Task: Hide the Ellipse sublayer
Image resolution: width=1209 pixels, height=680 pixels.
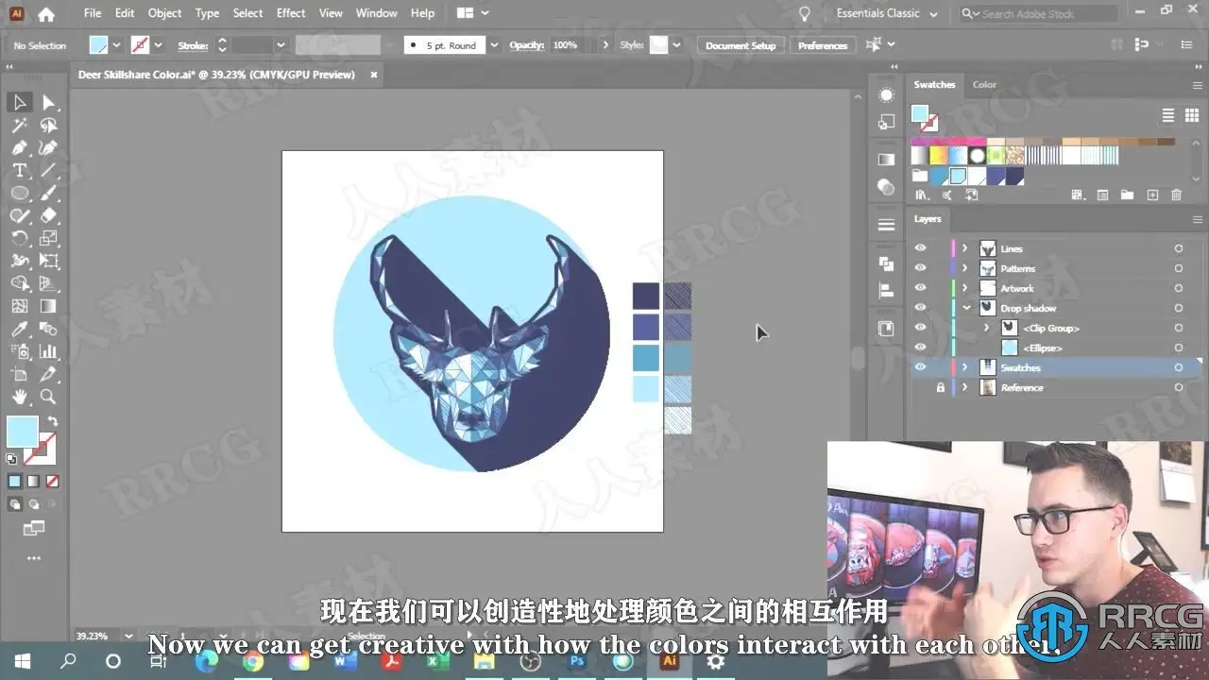Action: (x=920, y=348)
